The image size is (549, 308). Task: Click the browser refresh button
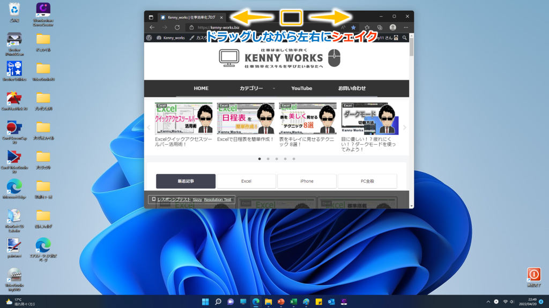(177, 27)
